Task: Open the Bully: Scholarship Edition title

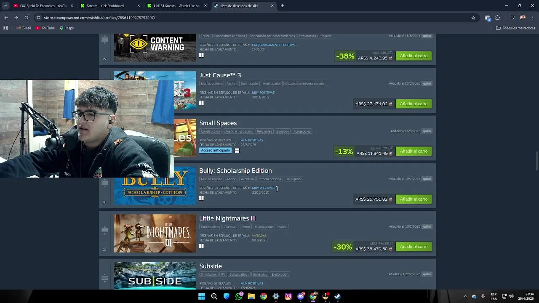Action: (235, 170)
